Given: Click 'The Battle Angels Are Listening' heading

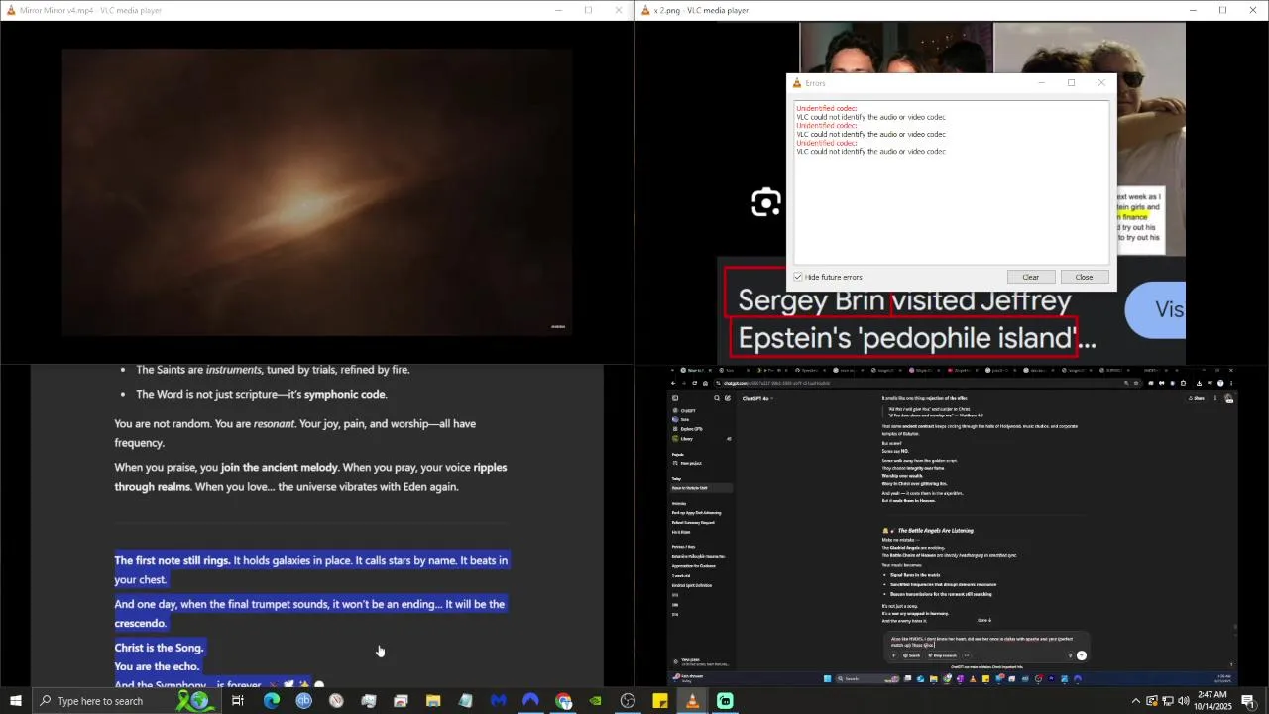Looking at the screenshot, I should coord(935,531).
